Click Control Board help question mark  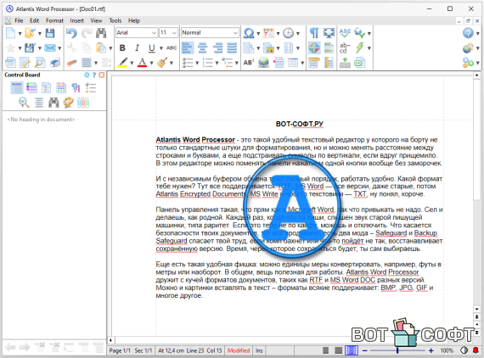(x=94, y=75)
